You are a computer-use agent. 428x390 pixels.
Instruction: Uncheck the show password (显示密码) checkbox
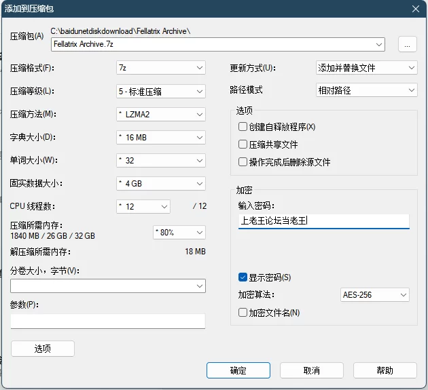click(243, 277)
